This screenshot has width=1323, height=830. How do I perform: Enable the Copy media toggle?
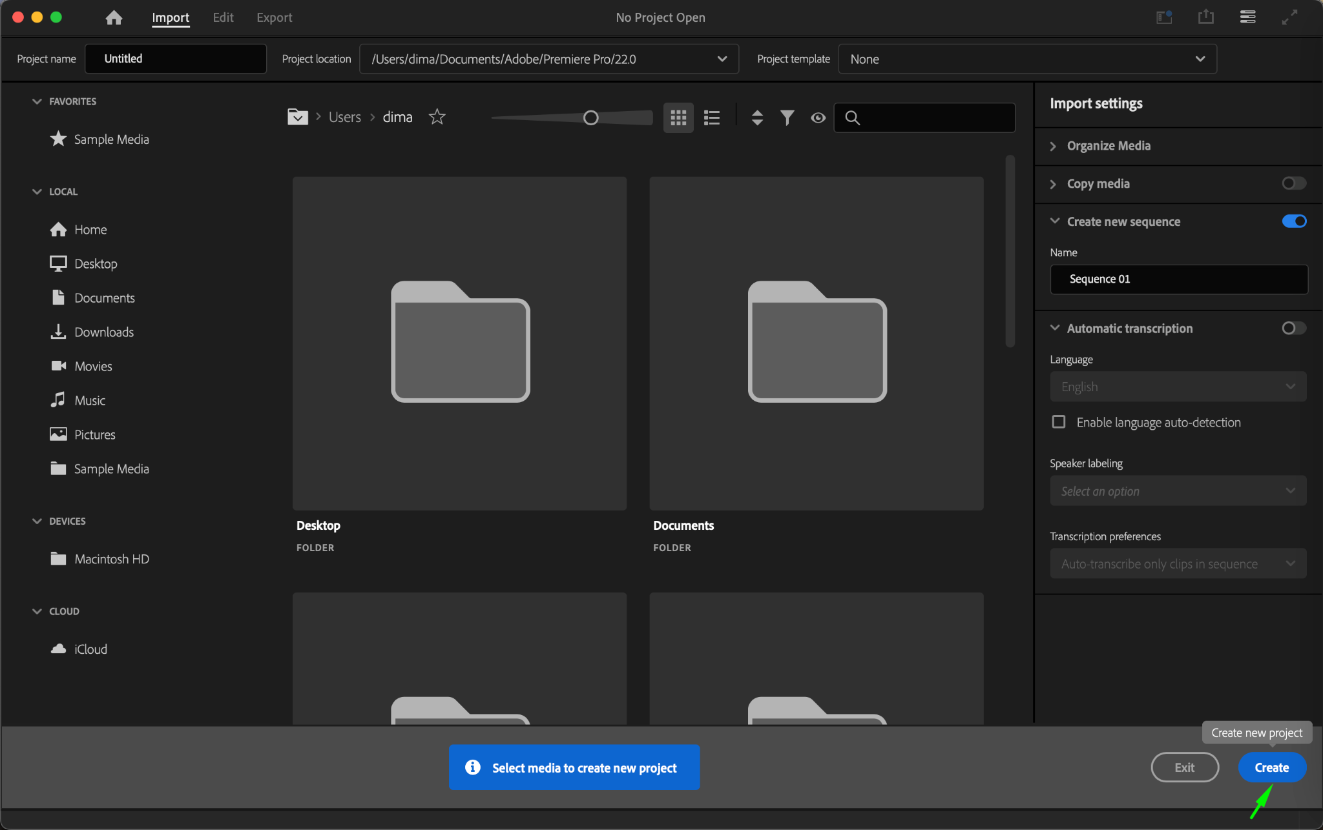[1293, 183]
